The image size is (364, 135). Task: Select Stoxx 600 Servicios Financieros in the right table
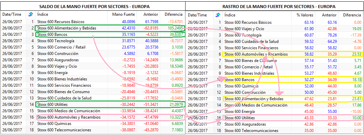click(251, 48)
